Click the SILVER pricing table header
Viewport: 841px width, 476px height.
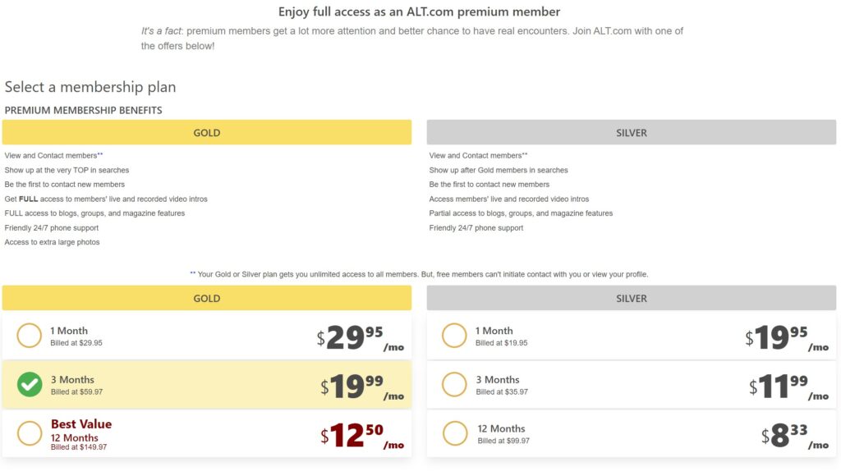click(x=632, y=298)
